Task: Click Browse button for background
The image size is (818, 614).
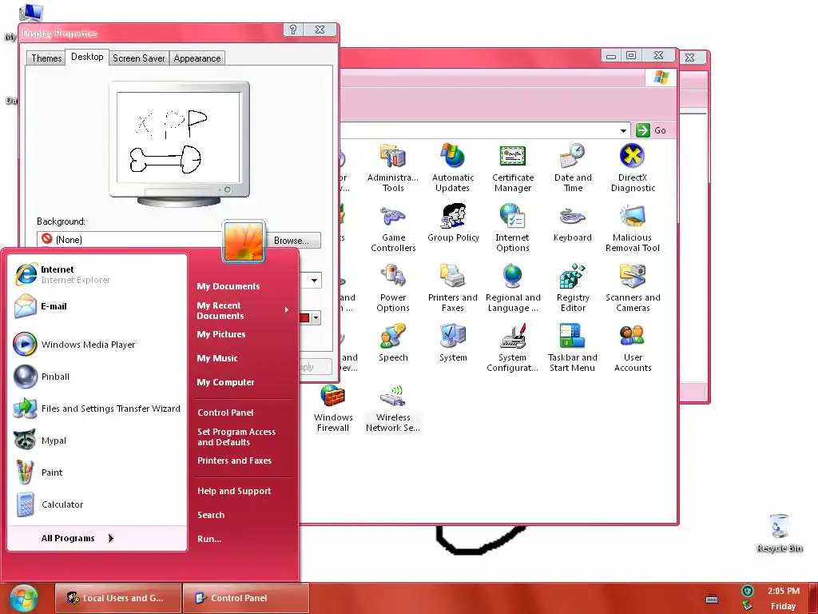Action: (294, 240)
